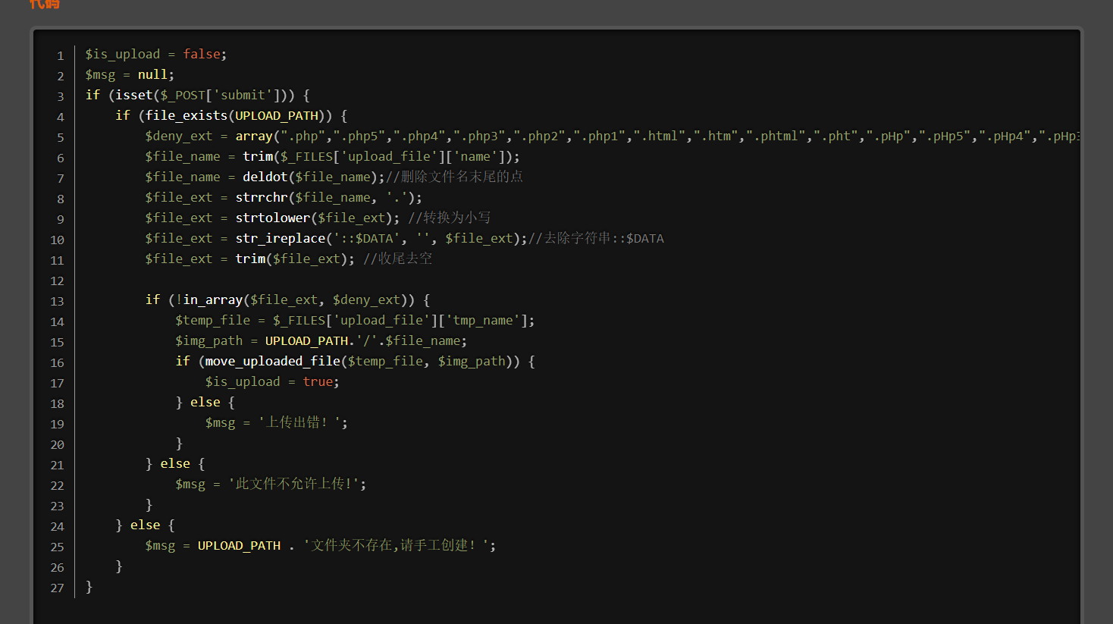Click line number 27 in gutter
The image size is (1113, 624).
point(57,588)
